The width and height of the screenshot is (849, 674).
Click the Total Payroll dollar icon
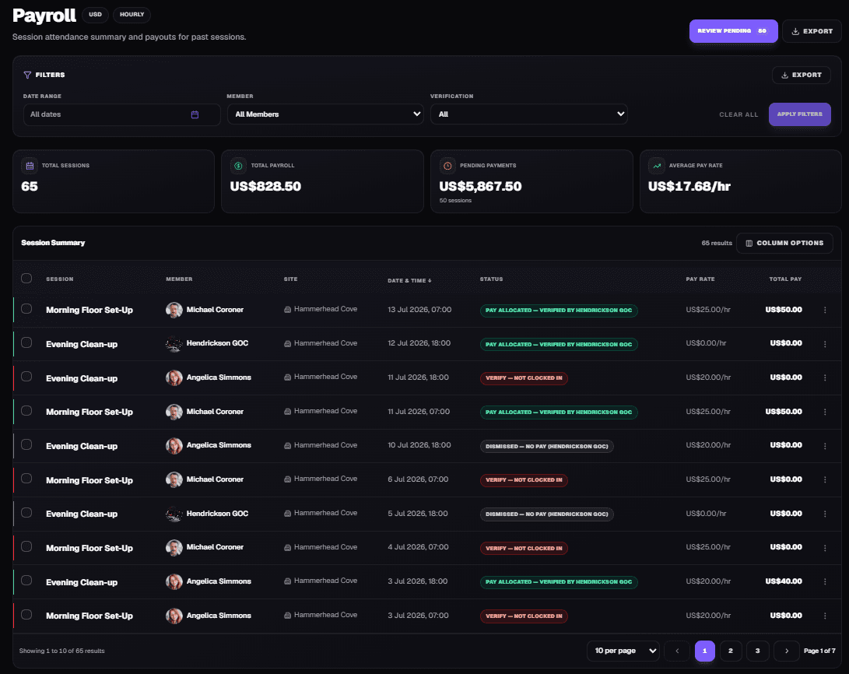pyautogui.click(x=238, y=166)
